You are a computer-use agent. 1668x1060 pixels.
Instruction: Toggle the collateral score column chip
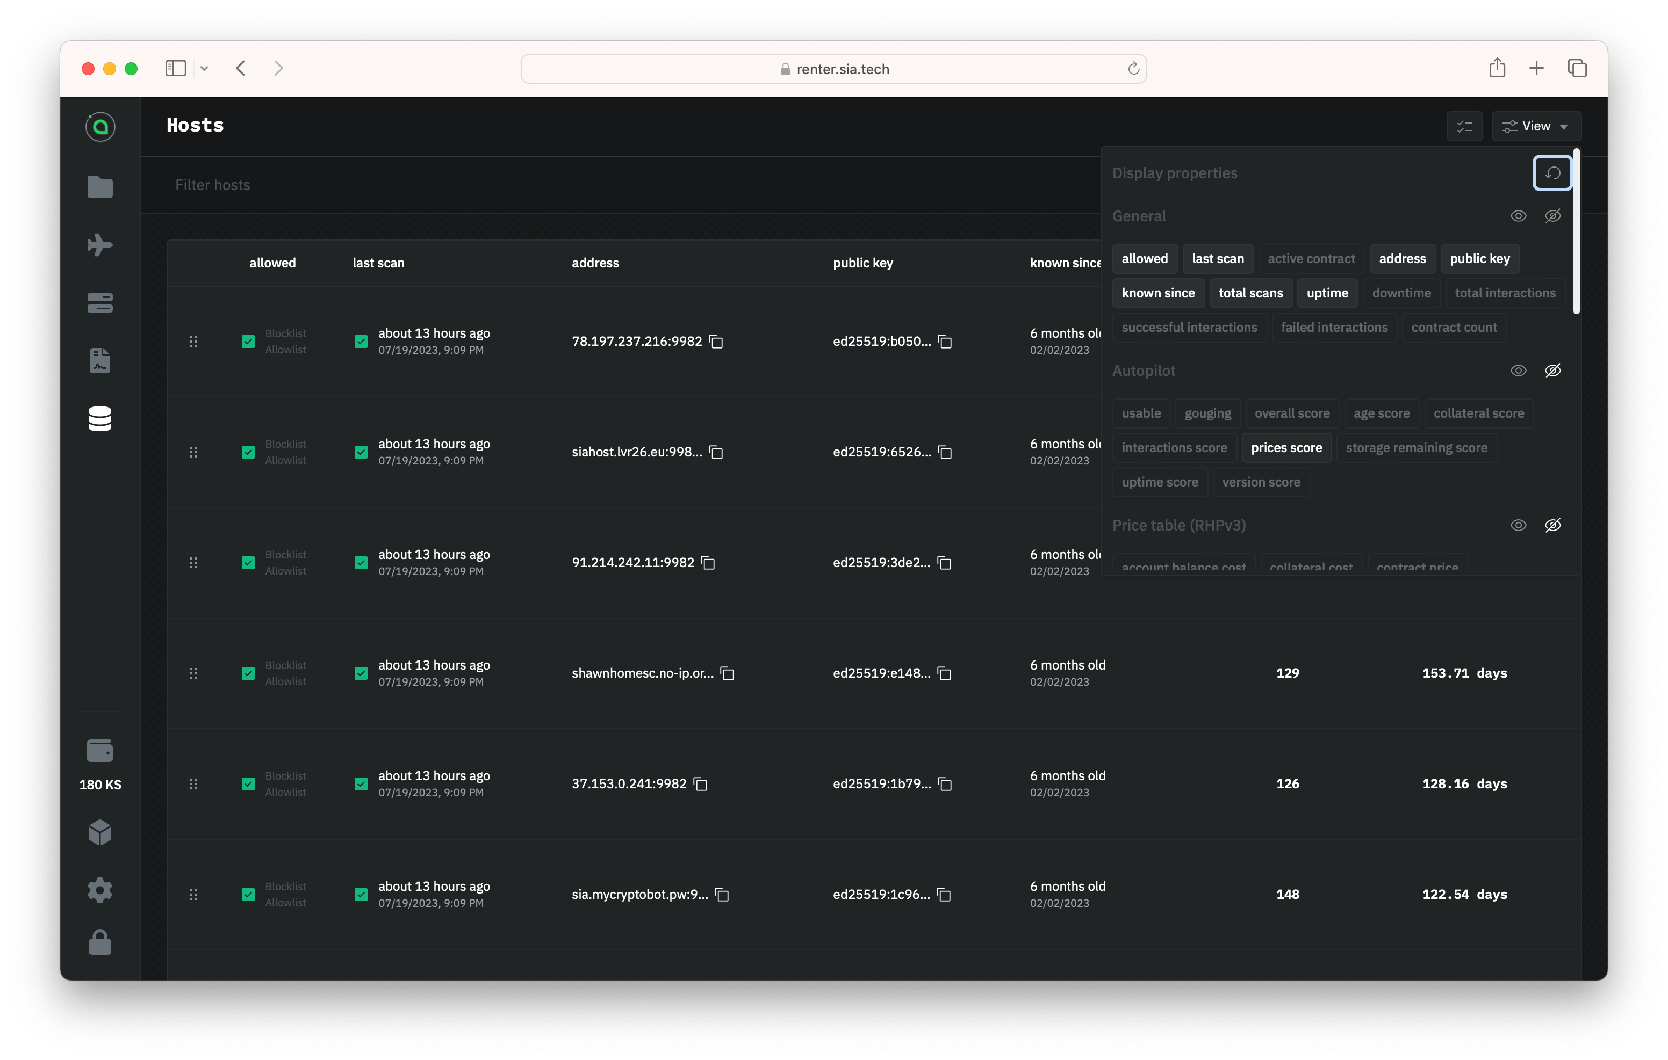1478,413
